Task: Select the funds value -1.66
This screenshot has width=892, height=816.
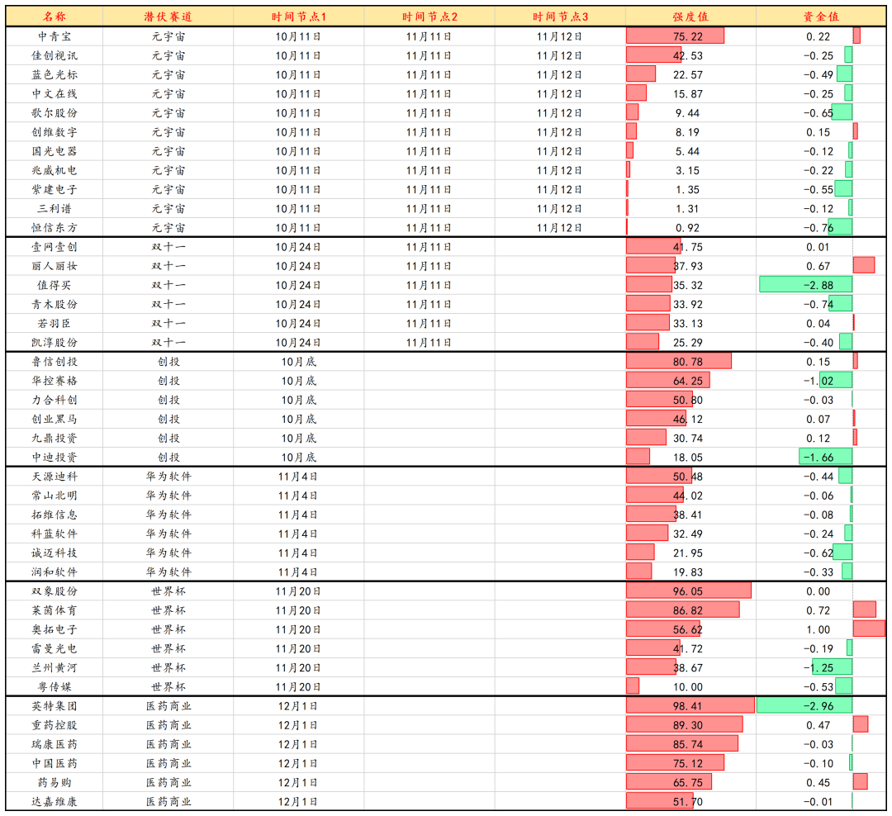Action: point(818,458)
